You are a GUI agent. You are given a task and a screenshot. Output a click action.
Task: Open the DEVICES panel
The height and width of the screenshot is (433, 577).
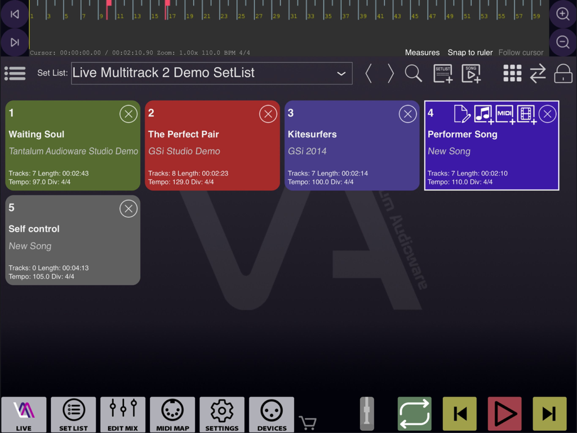pos(272,414)
